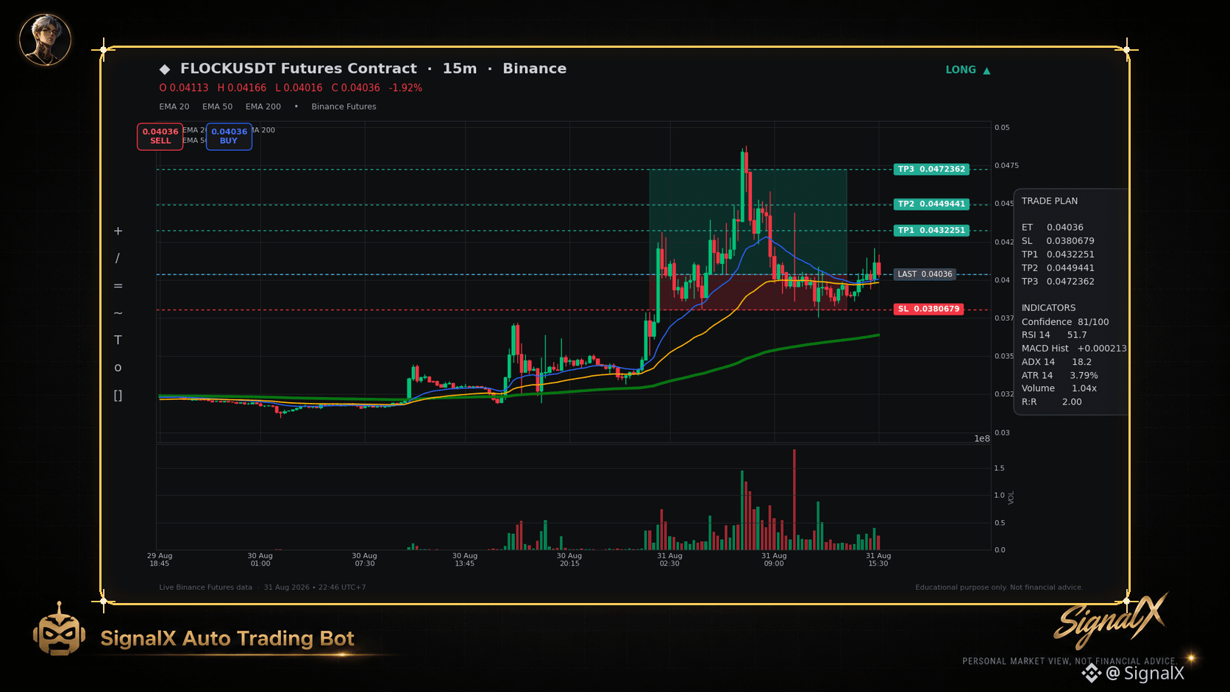Click the 0.0475 price axis label
Screen dimensions: 1230x692
pyautogui.click(x=1007, y=165)
